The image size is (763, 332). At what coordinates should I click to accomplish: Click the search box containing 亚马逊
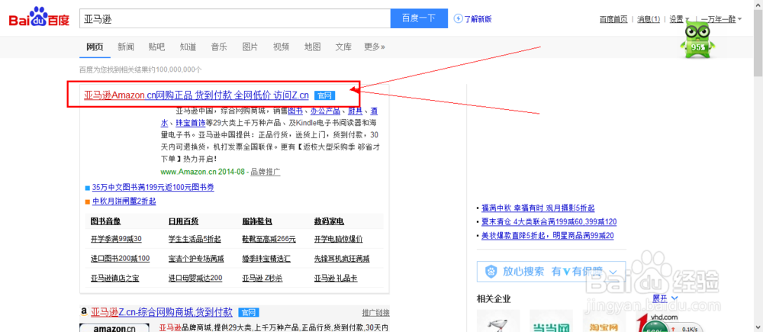235,18
